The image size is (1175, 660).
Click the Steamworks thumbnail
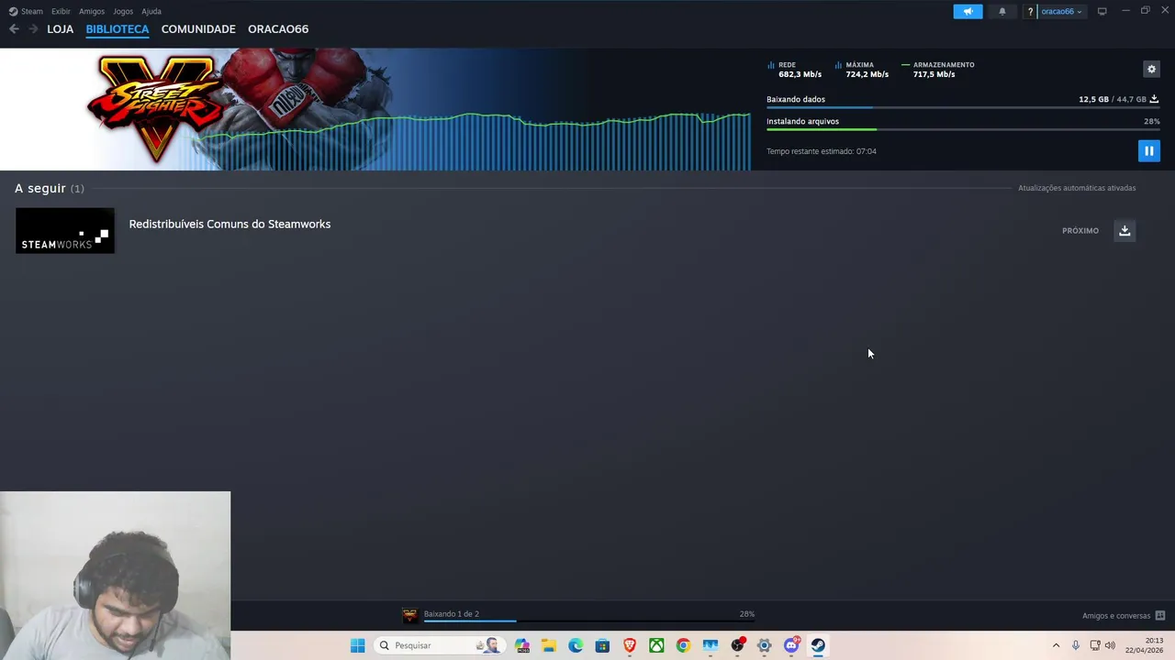tap(65, 230)
